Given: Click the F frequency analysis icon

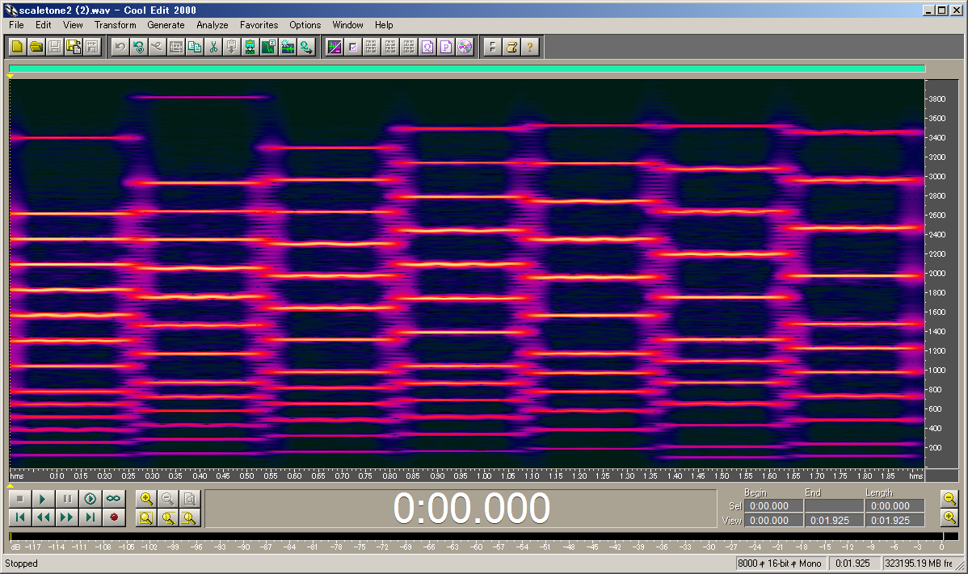Looking at the screenshot, I should pyautogui.click(x=493, y=47).
